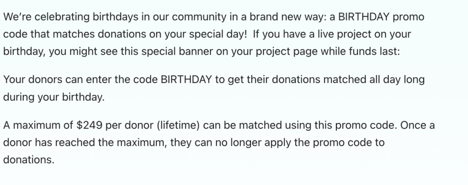468x185 pixels.
Task: Click the final word "donations."
Action: (x=29, y=160)
